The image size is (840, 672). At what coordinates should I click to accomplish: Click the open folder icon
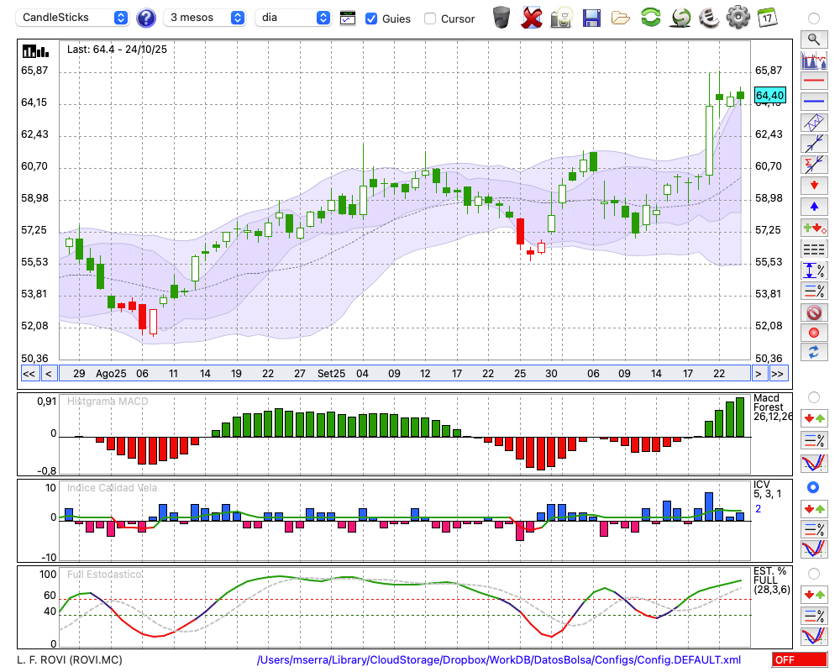pos(621,18)
